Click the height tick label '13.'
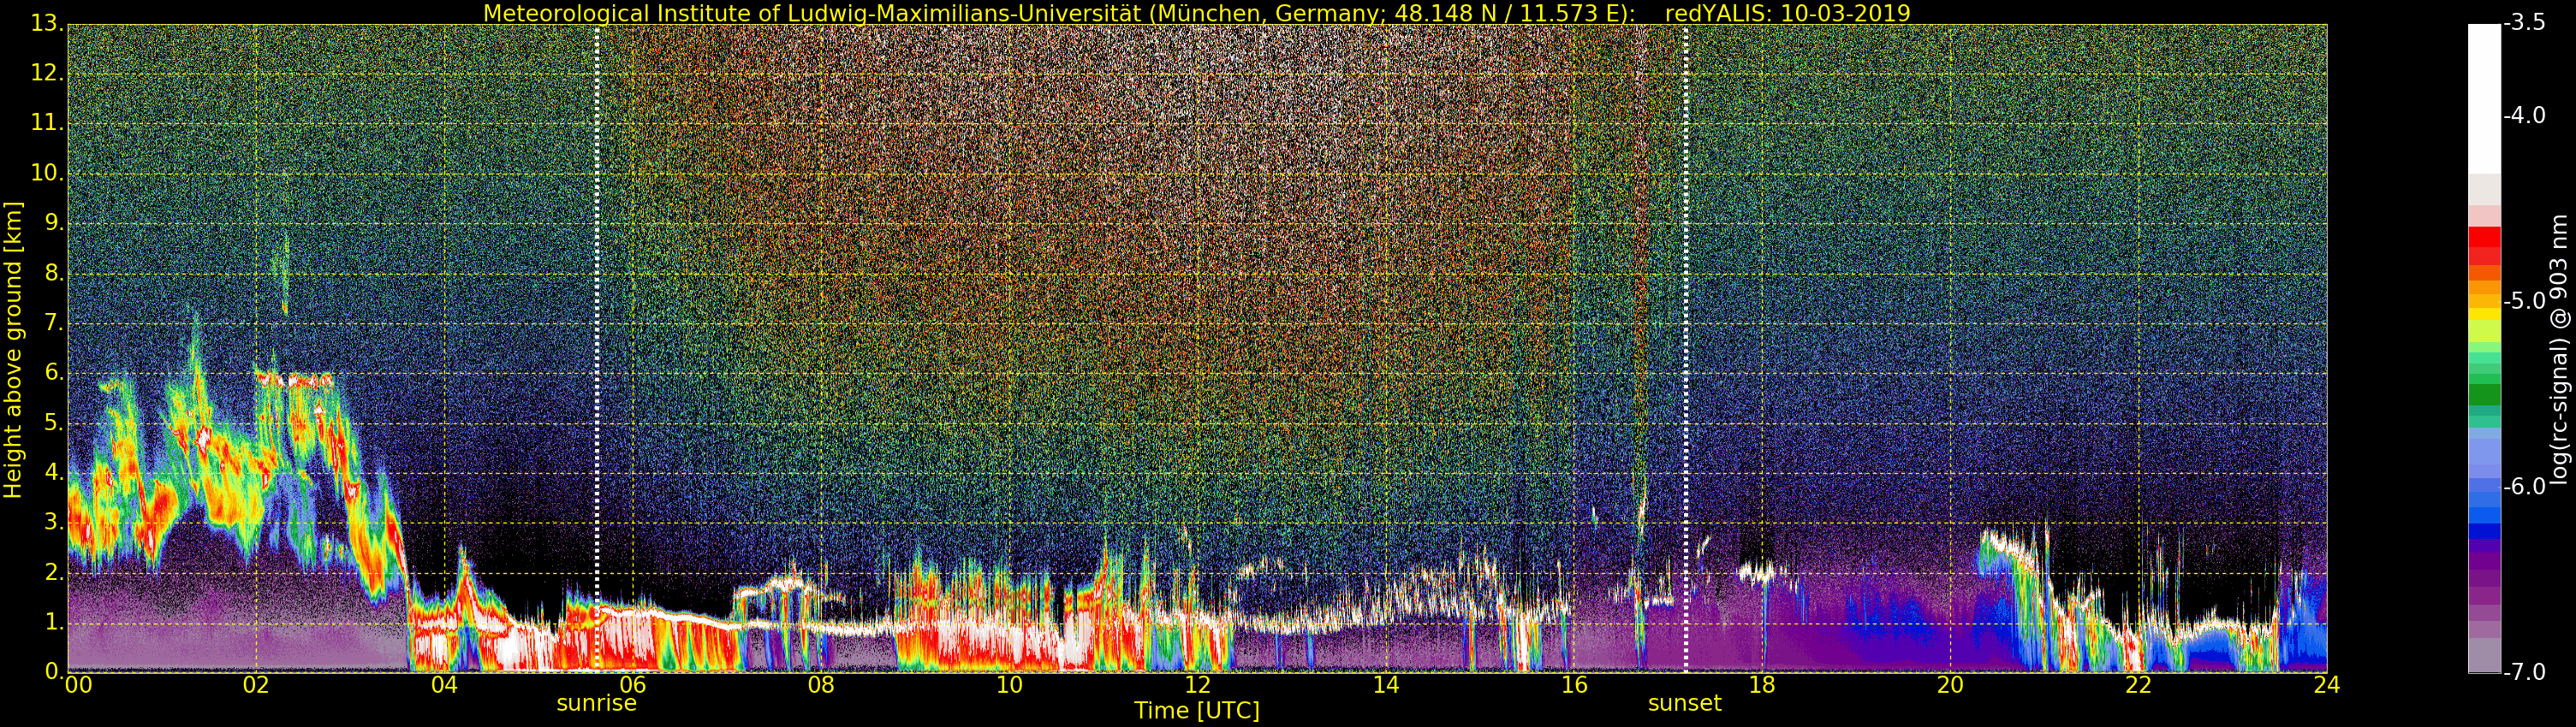The height and width of the screenshot is (727, 2576). 47,24
